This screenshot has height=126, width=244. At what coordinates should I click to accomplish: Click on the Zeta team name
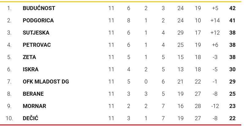tap(29, 57)
